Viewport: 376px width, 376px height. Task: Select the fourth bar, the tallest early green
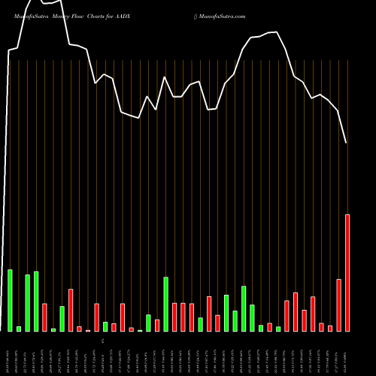[x=36, y=302]
